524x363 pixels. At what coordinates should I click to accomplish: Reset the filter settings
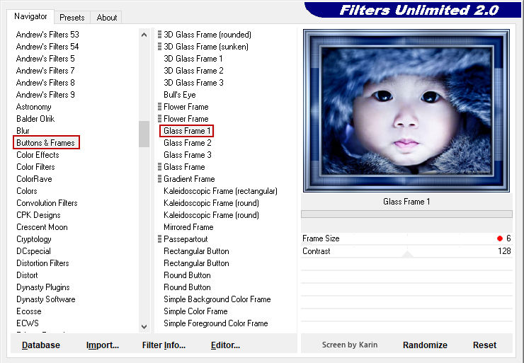(x=484, y=345)
